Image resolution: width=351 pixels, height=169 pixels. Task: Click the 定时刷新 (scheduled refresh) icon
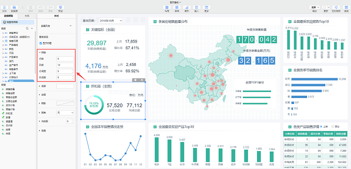[x=336, y=7]
